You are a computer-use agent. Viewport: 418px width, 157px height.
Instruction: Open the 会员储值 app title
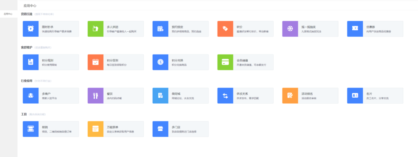242,60
